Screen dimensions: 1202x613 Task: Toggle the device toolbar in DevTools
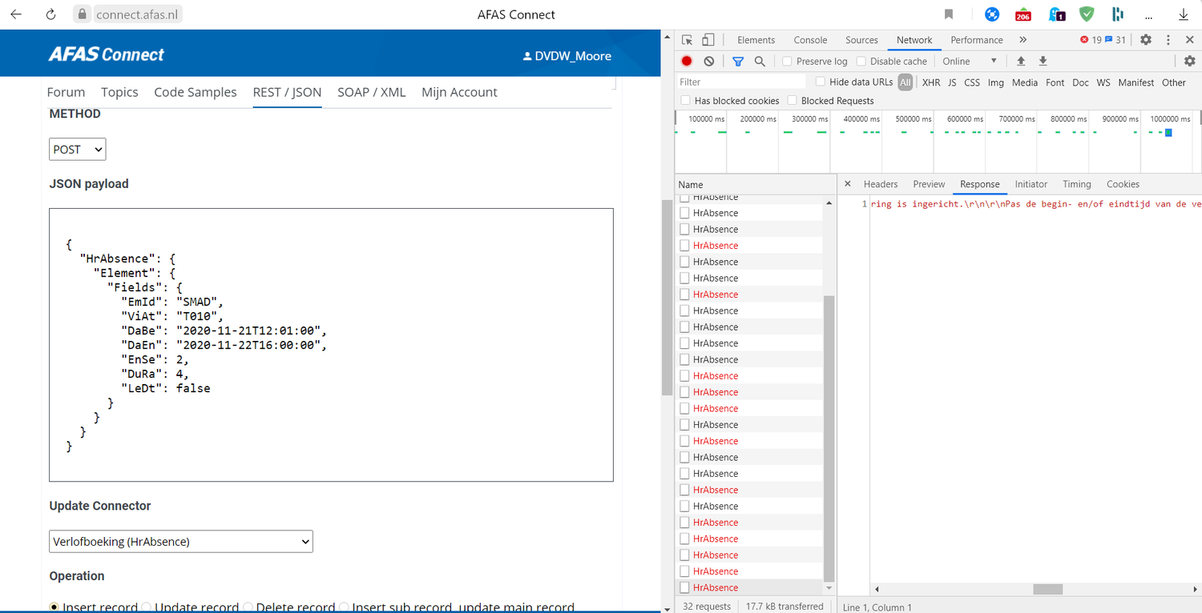coord(708,40)
